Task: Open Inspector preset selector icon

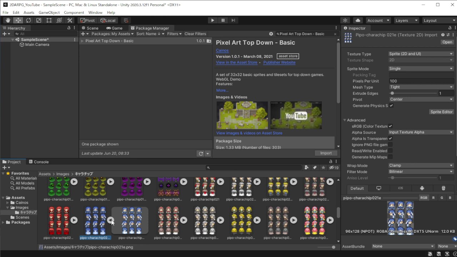Action: point(447,35)
